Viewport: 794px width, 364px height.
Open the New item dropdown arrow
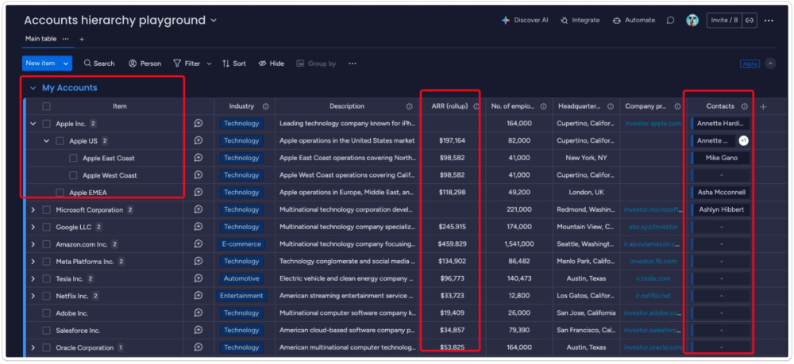click(x=66, y=63)
